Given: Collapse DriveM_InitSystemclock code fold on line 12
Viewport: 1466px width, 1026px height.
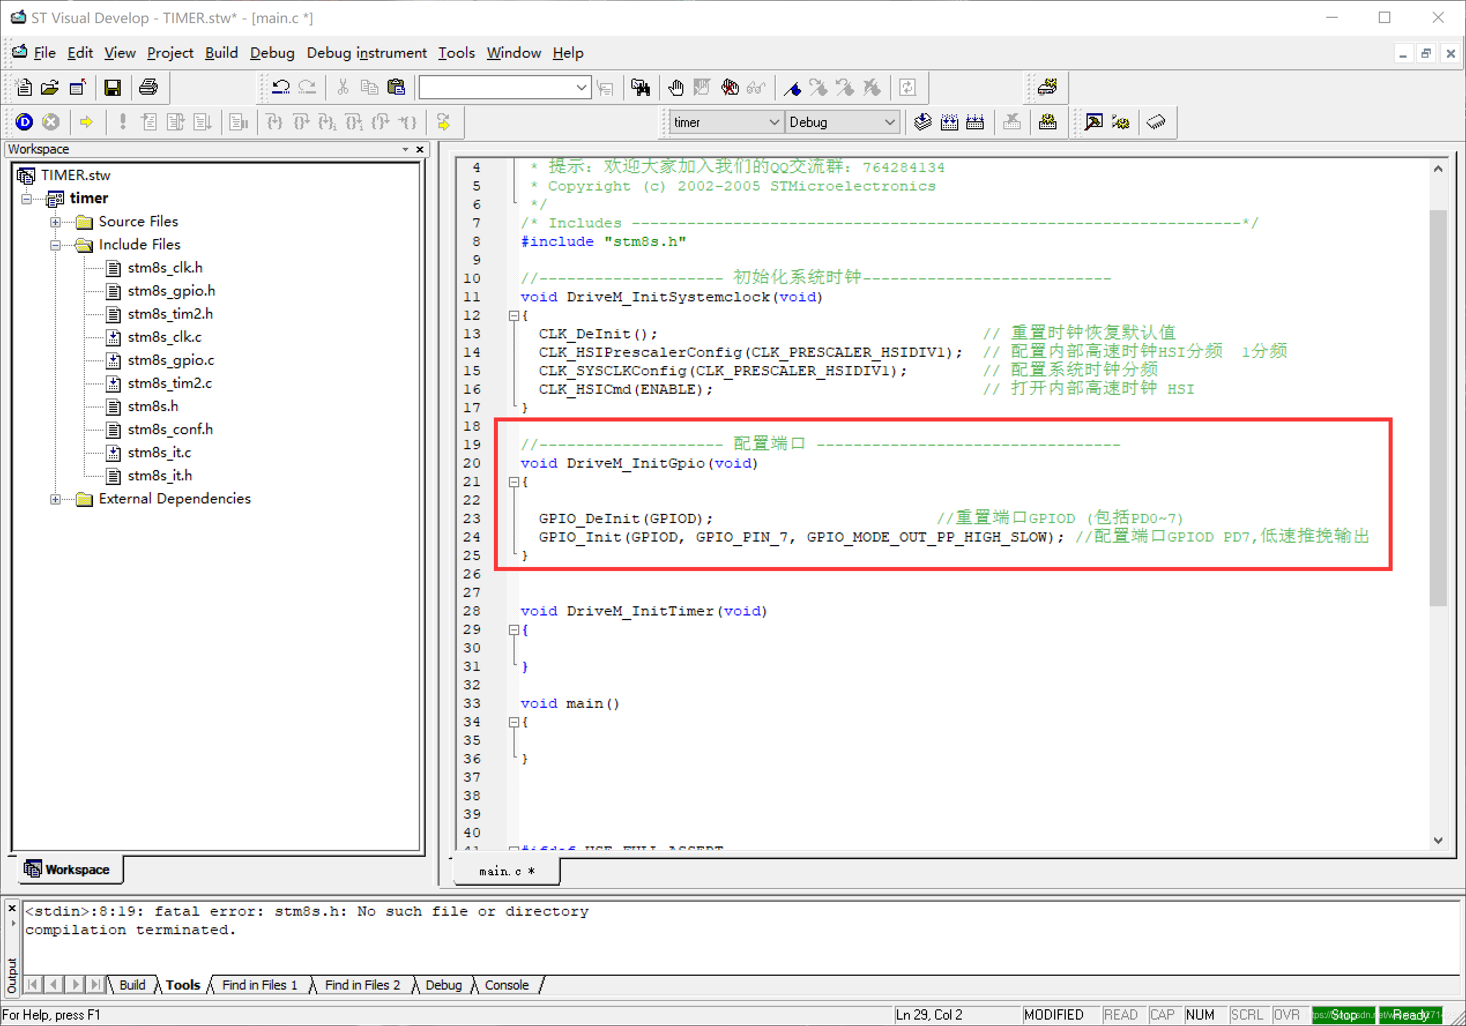Looking at the screenshot, I should click(514, 315).
